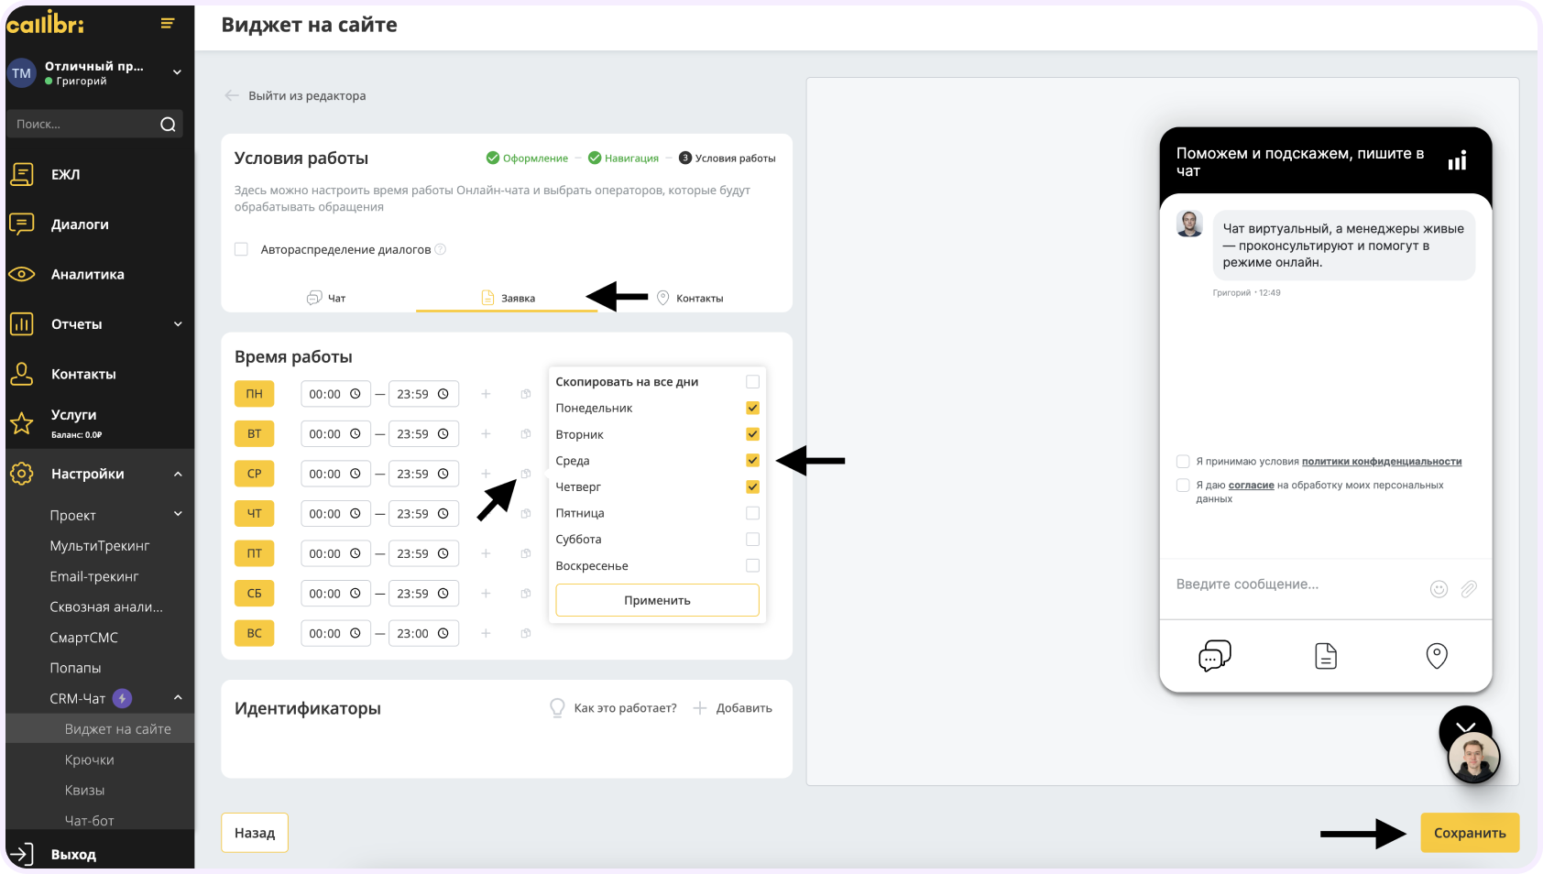This screenshot has width=1543, height=874.
Task: Click emoji smiley icon in chat preview
Action: (x=1439, y=589)
